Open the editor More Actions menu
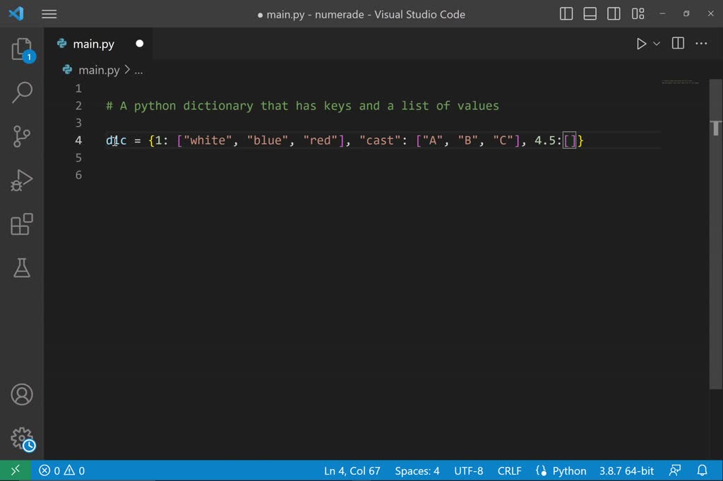The width and height of the screenshot is (723, 481). coord(701,43)
